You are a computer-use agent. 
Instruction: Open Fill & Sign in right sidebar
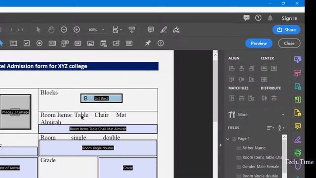tap(298, 139)
